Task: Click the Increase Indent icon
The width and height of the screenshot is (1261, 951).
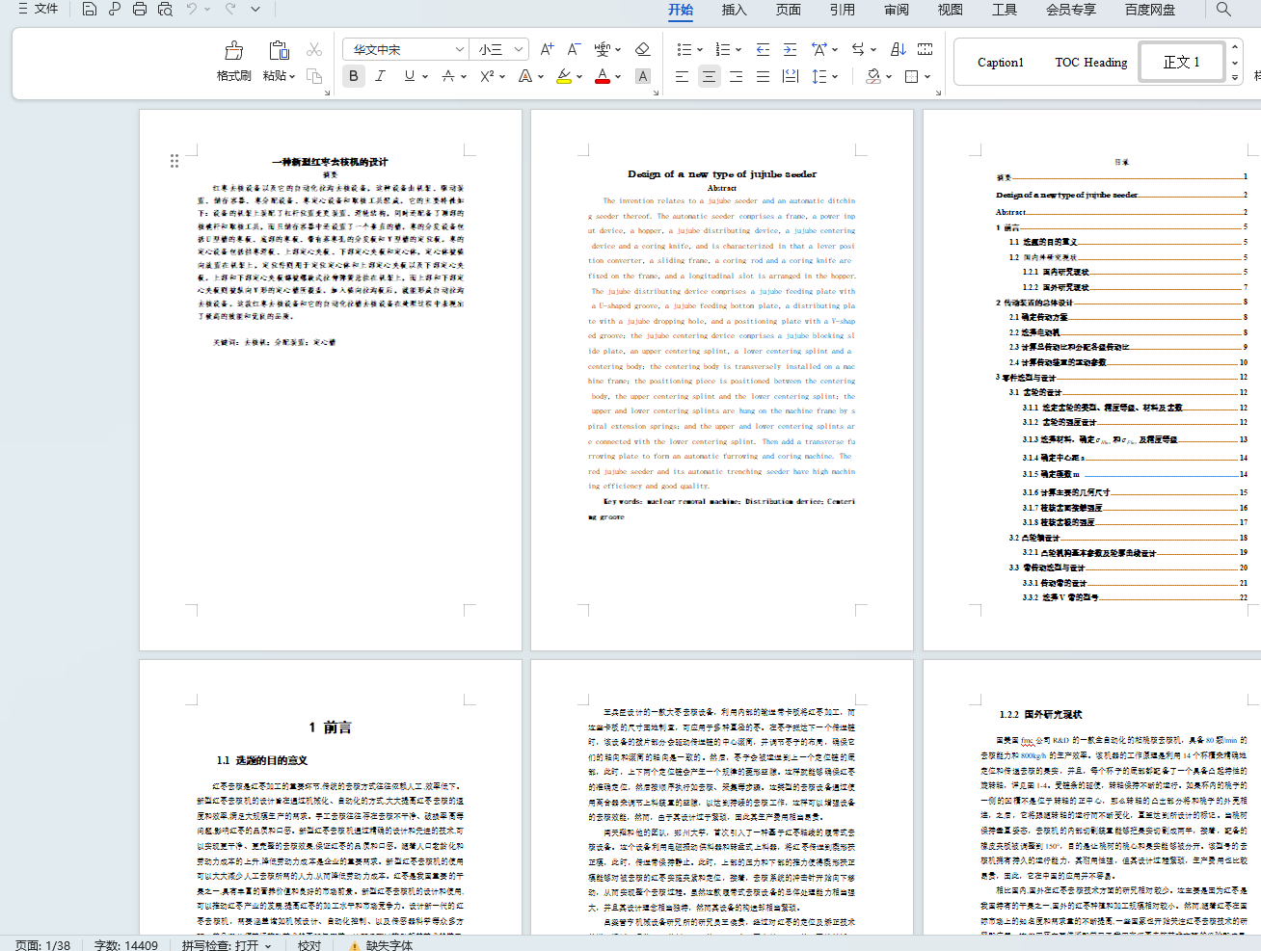Action: coord(790,49)
